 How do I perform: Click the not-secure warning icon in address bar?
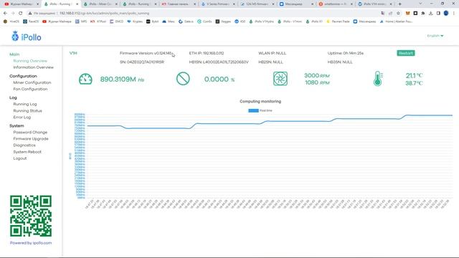tap(30, 13)
